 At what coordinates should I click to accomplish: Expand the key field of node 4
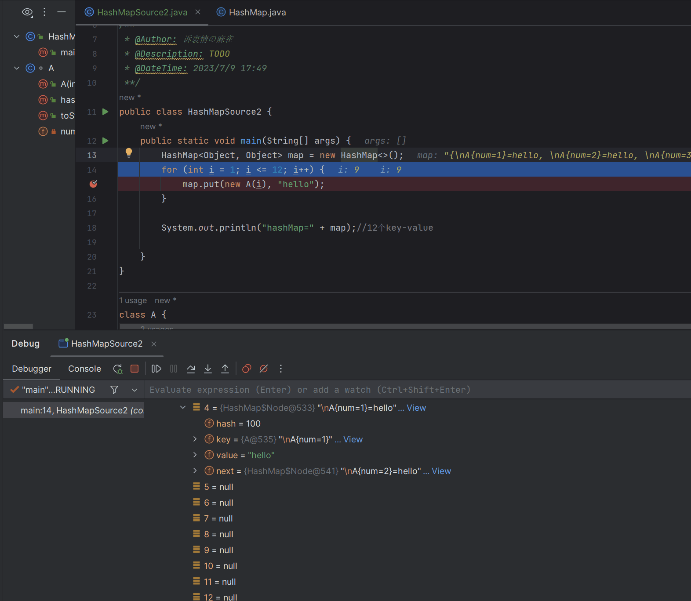pos(195,439)
